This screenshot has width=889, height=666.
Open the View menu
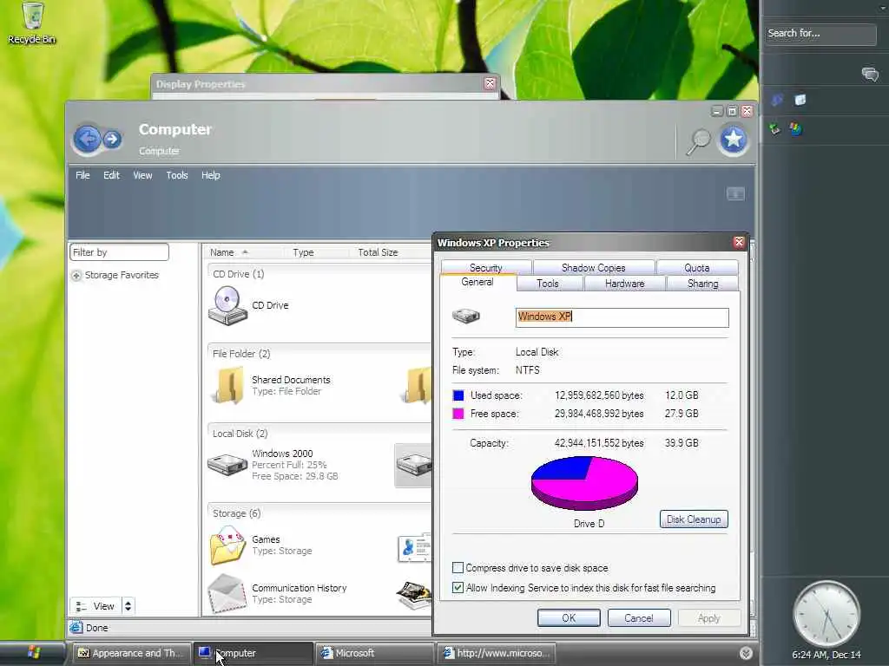(142, 175)
